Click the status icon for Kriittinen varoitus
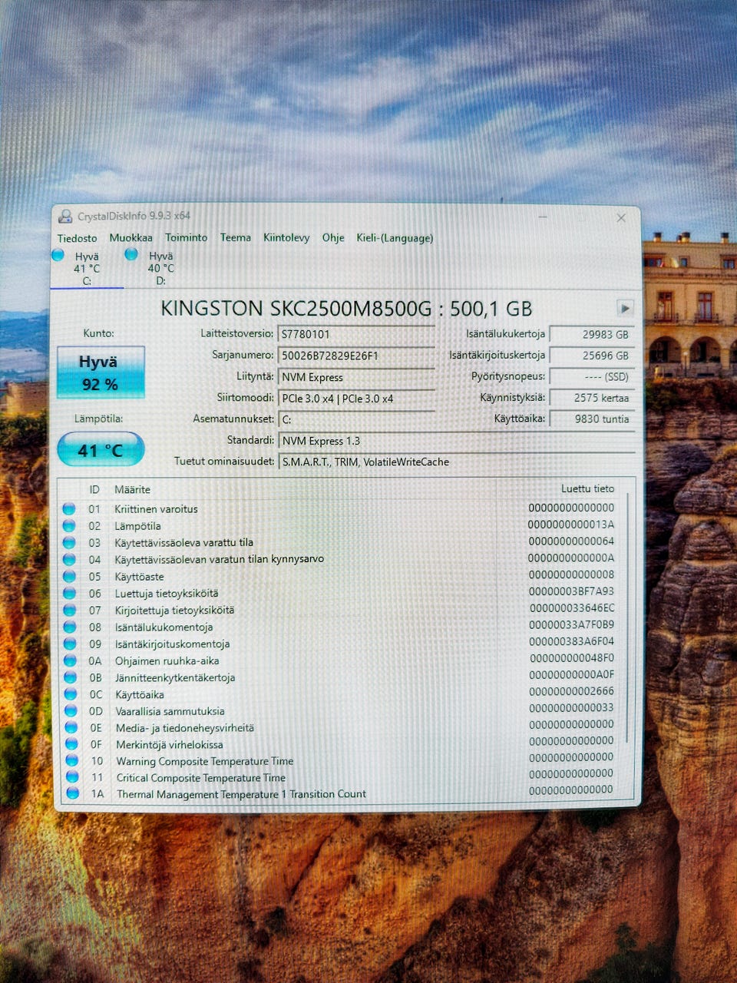Image resolution: width=737 pixels, height=983 pixels. point(69,508)
